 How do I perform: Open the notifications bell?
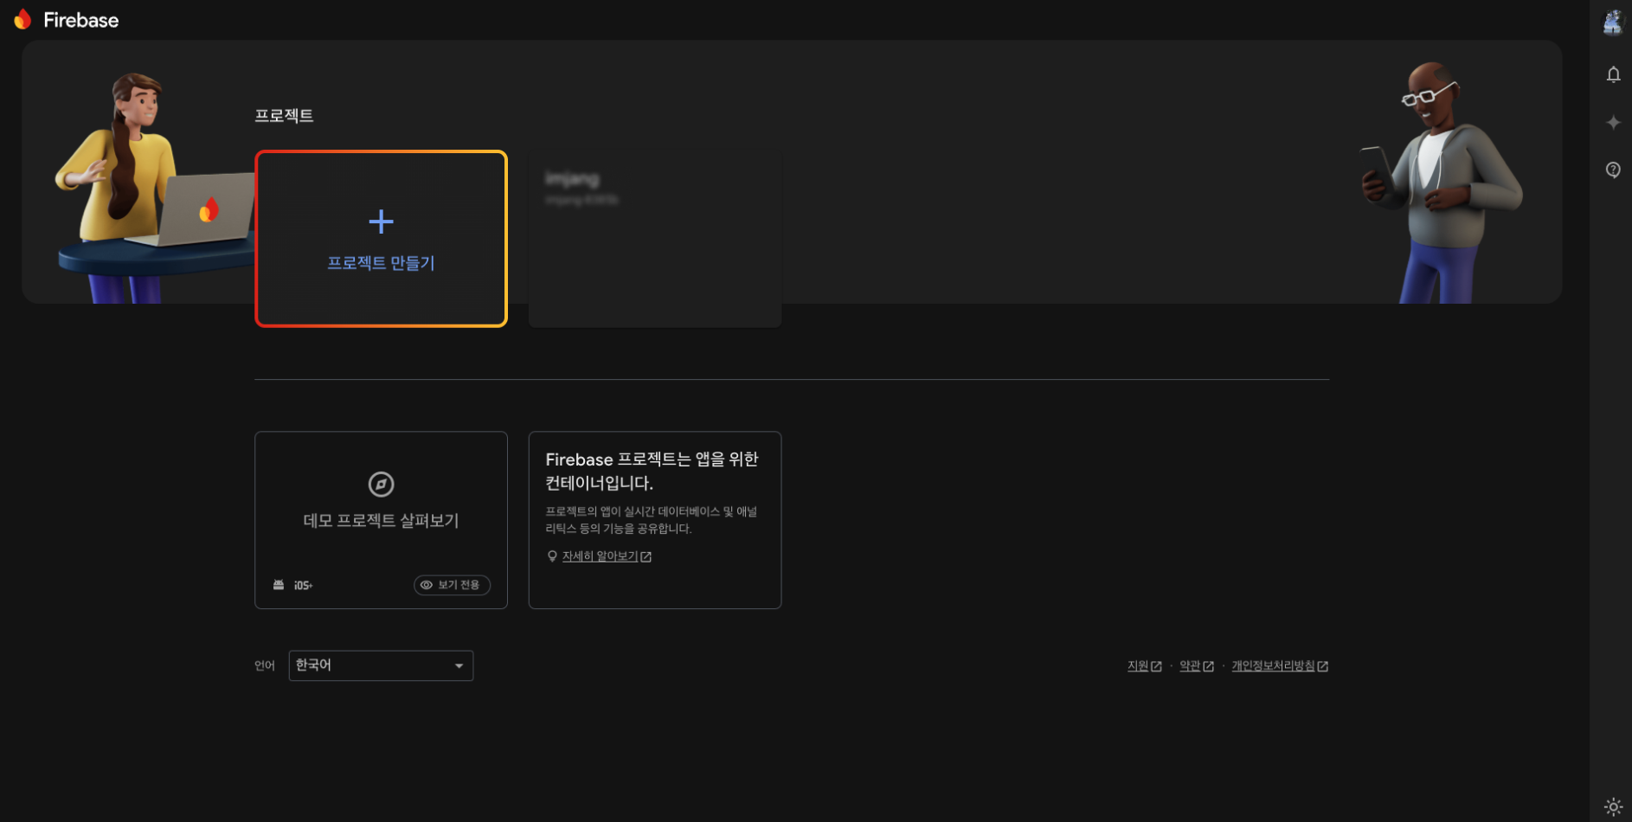pyautogui.click(x=1613, y=74)
